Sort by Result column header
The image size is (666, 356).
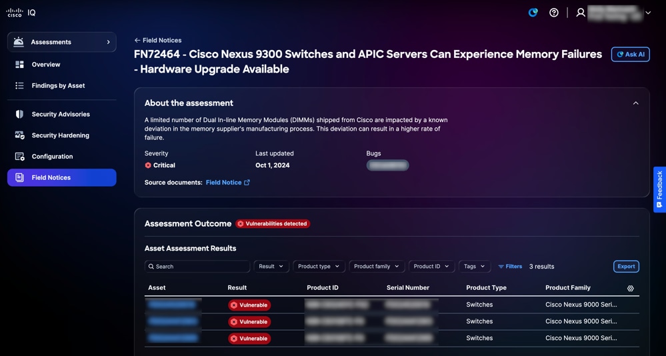237,287
